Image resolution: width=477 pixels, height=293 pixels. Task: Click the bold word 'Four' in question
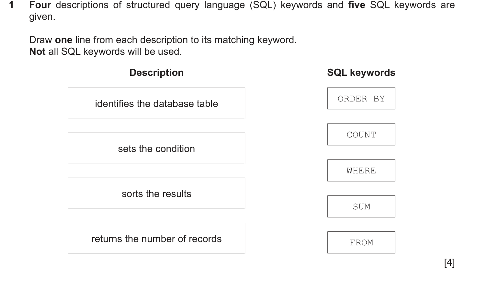(x=40, y=5)
